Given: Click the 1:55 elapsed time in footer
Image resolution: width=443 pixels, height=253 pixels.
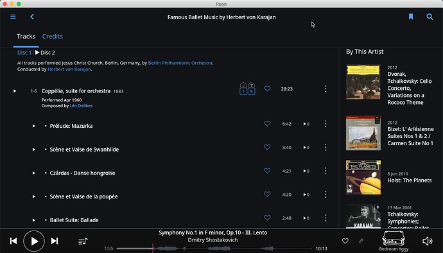Looking at the screenshot, I should (109, 249).
